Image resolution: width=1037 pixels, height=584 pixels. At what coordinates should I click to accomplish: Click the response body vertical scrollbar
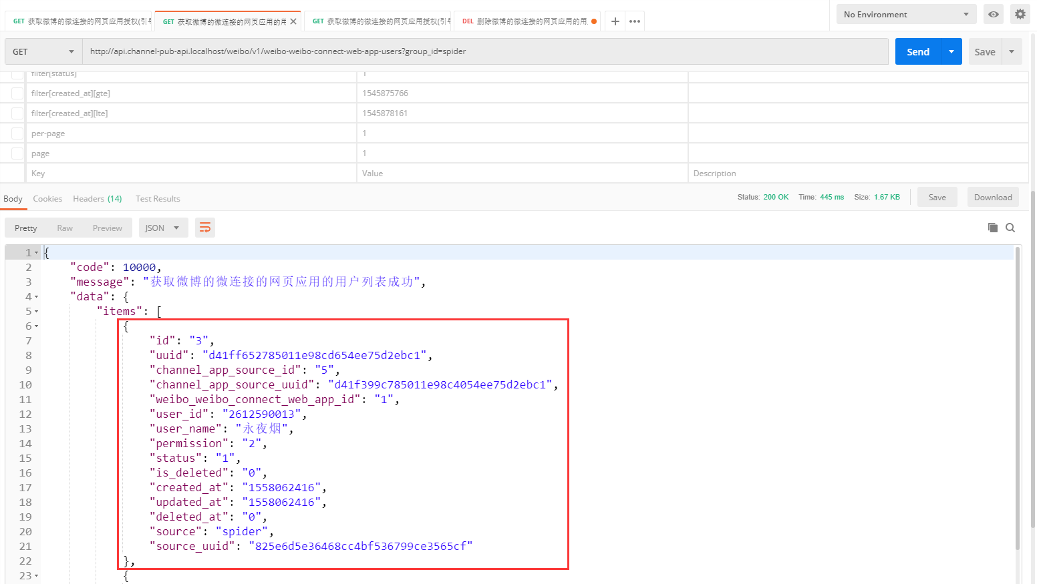(x=1018, y=400)
